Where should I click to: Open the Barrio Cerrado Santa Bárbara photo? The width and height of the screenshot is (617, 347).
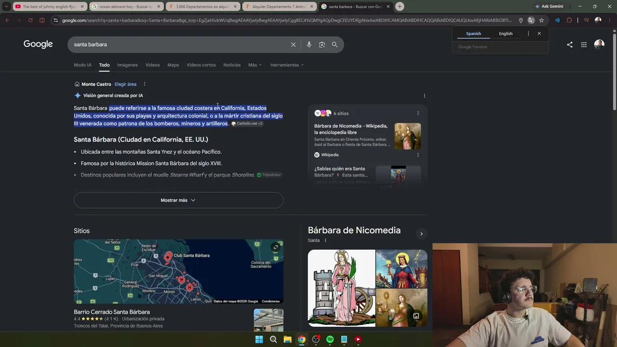pyautogui.click(x=268, y=320)
